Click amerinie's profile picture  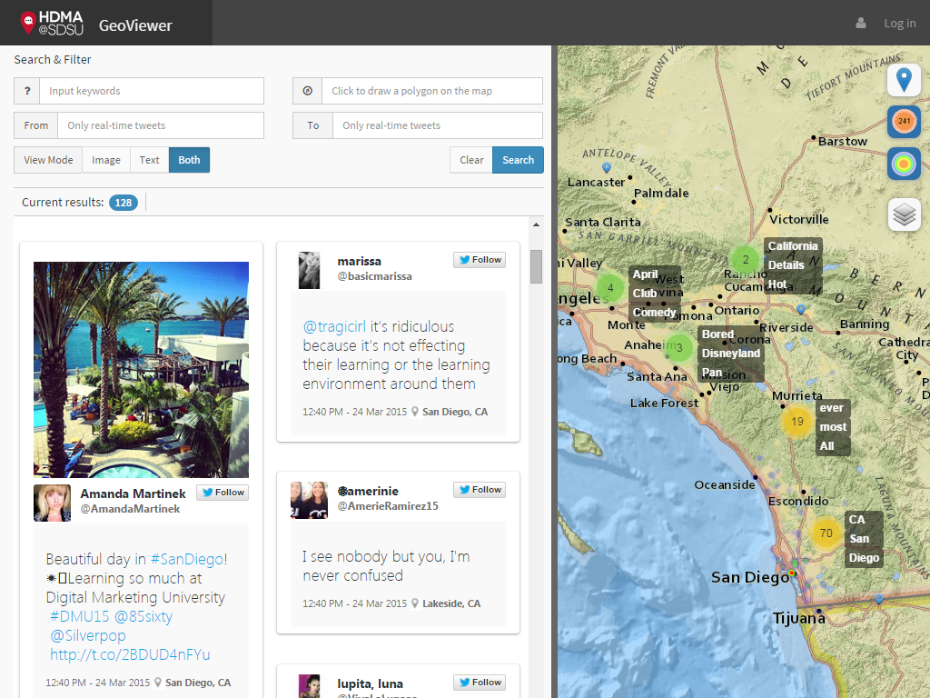tap(309, 501)
